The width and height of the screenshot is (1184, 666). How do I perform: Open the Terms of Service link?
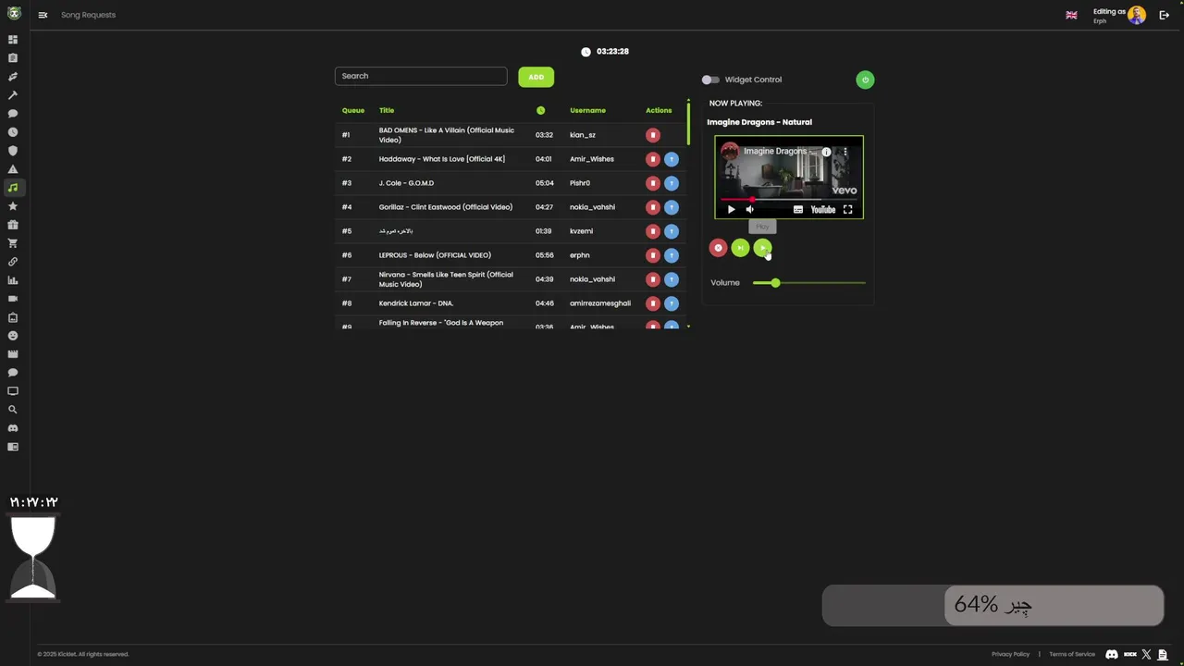point(1072,654)
